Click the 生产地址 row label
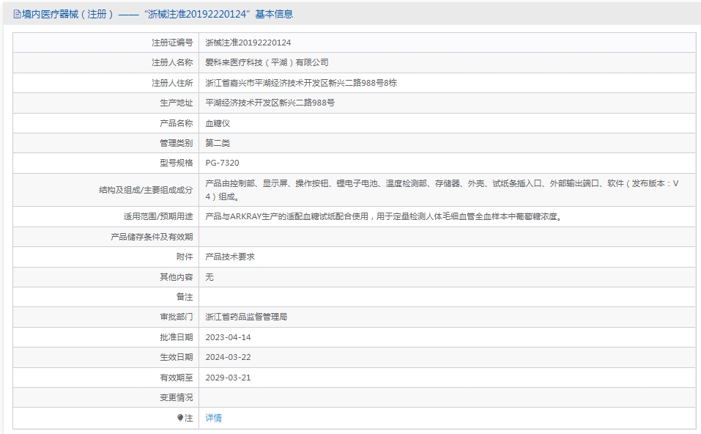Screen dimensions: 701x434 (176, 103)
